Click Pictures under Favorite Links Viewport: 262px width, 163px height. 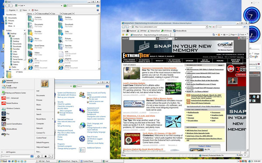[11, 20]
